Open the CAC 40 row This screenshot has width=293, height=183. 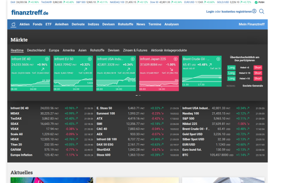point(138,129)
